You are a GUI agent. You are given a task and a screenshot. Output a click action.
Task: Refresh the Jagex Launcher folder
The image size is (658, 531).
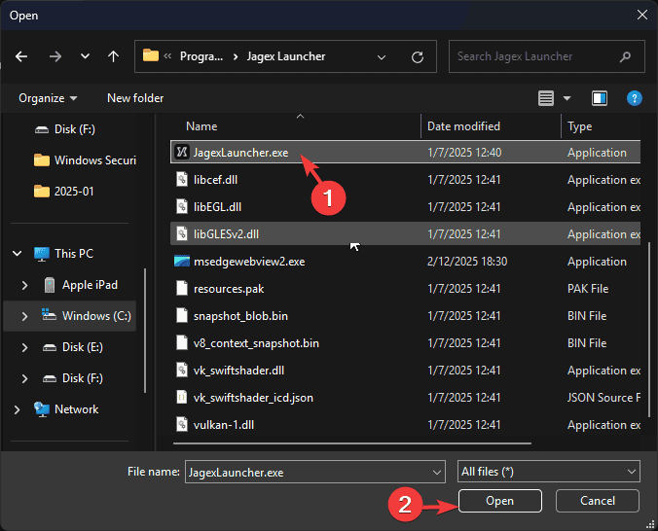click(418, 57)
